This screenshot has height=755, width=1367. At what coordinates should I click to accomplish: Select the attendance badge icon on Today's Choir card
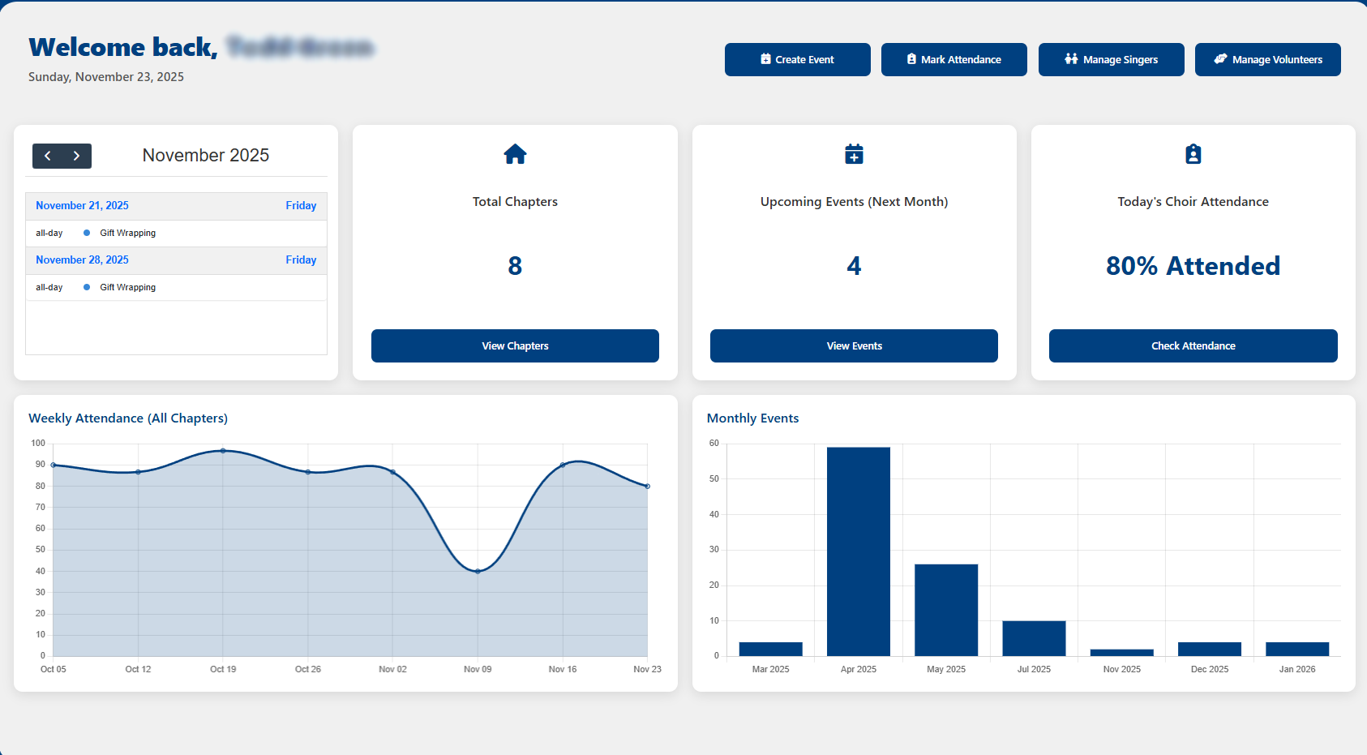[x=1193, y=154]
